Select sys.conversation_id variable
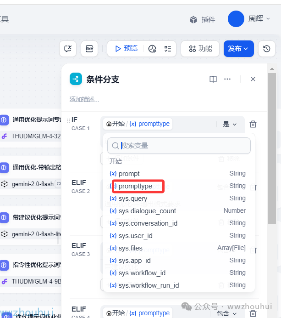Screen dimensions: 281x318 [x=177, y=223]
